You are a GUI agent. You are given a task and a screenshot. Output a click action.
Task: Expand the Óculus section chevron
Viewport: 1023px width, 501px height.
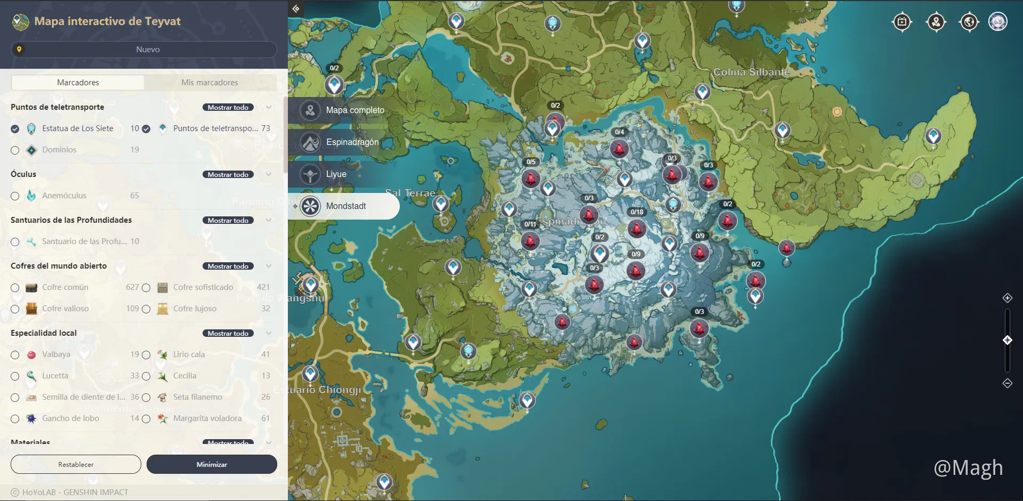coord(269,174)
